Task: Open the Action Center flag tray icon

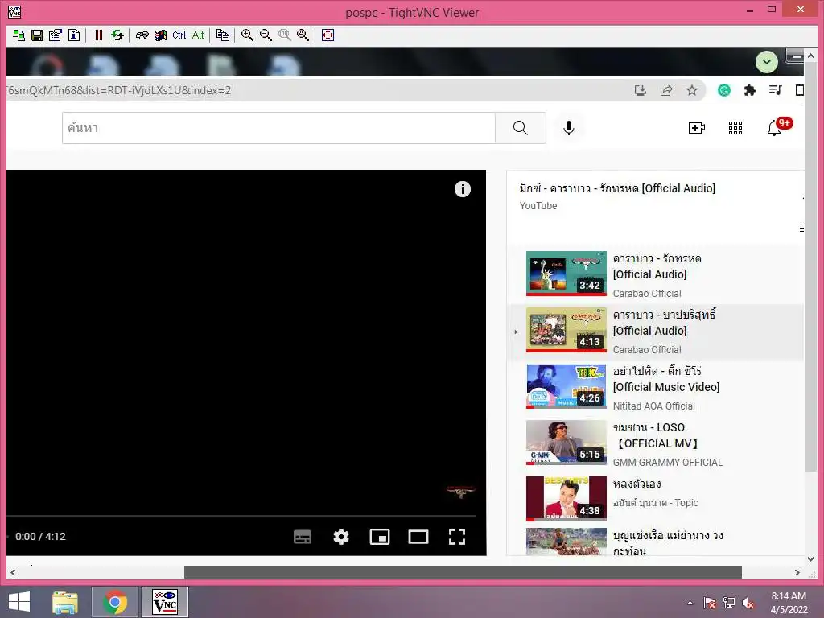Action: click(710, 603)
